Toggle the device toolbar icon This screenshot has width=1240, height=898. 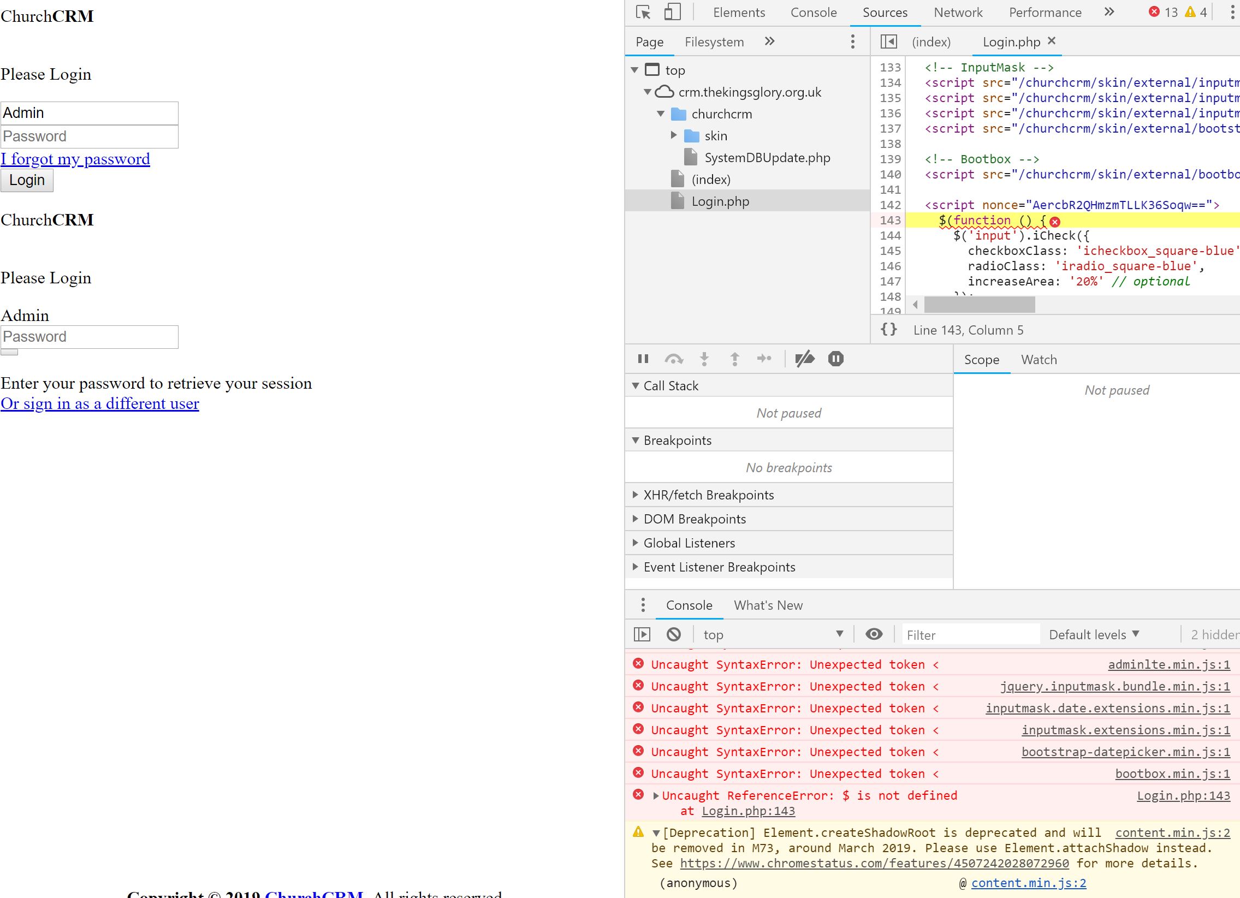coord(672,12)
